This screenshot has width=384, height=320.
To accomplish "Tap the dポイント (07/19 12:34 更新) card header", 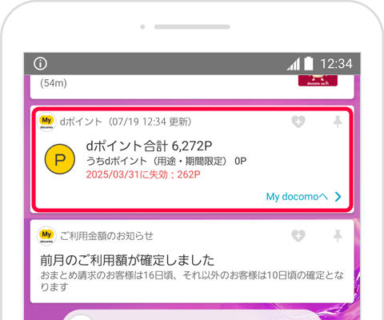I will [x=126, y=122].
